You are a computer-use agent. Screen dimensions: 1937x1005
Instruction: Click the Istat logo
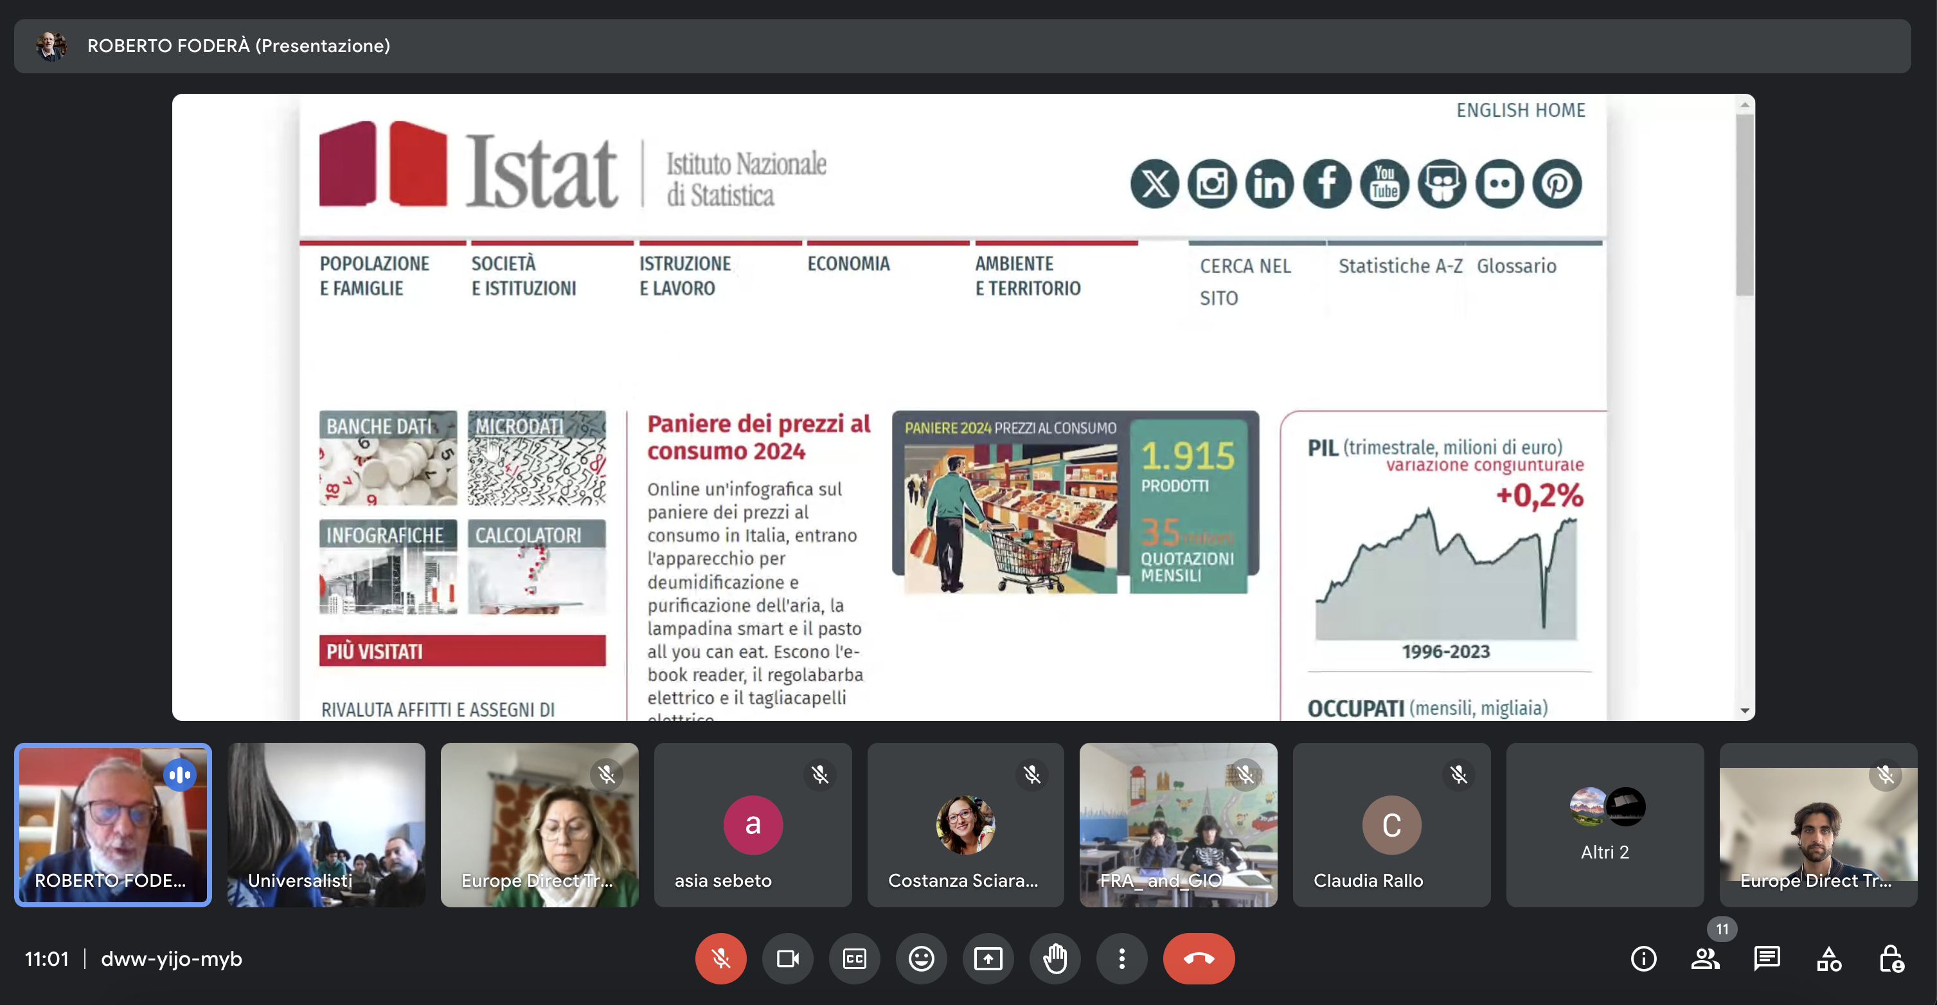click(573, 165)
